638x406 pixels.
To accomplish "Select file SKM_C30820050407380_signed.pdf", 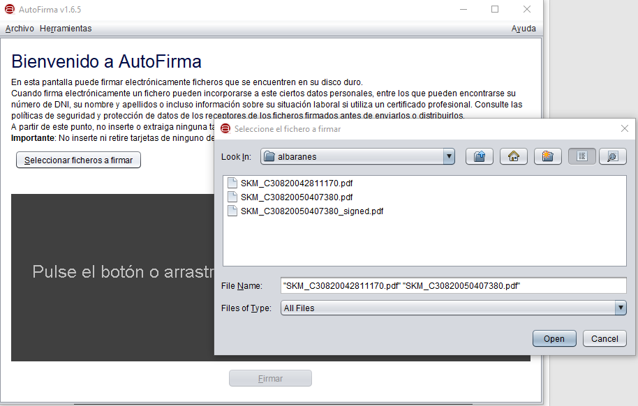I will pyautogui.click(x=312, y=211).
